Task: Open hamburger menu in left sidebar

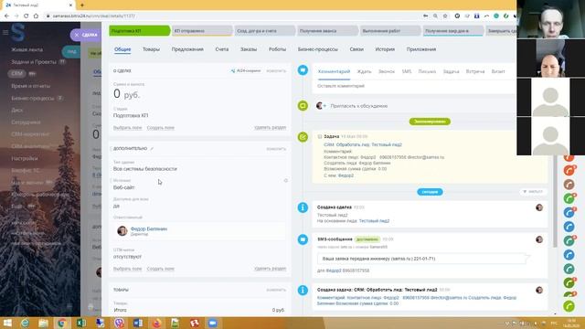Action: tap(5, 33)
